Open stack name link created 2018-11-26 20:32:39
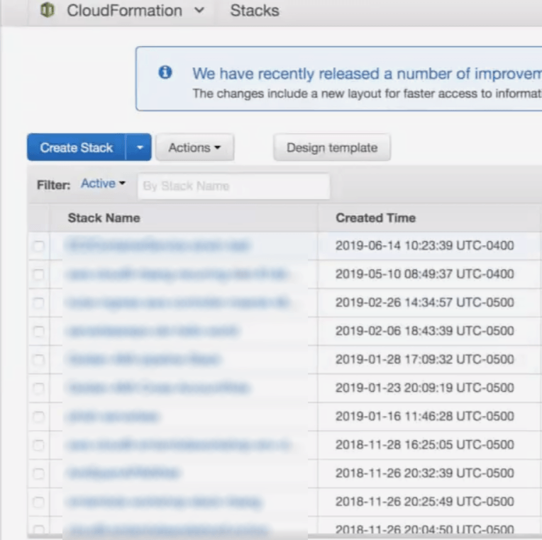This screenshot has width=542, height=540. (123, 473)
